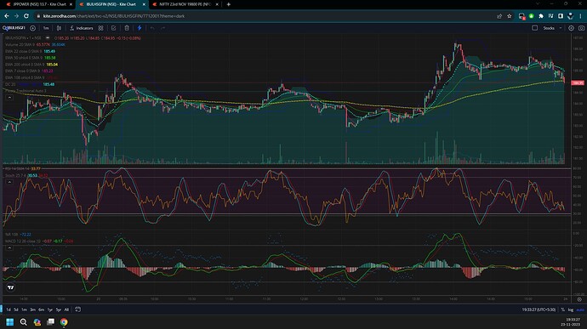This screenshot has height=329, width=587.
Task: Toggle the log scale option
Action: click(571, 309)
